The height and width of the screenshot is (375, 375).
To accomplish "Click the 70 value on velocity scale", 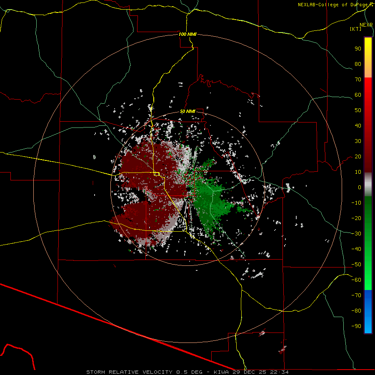I will 358,80.
